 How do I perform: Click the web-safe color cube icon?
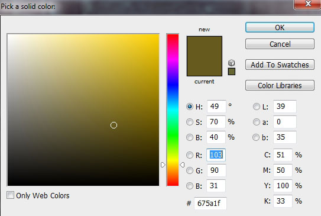232,63
